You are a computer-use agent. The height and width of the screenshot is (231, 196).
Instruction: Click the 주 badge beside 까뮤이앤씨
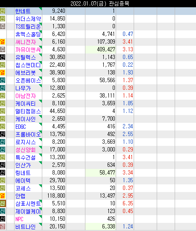pyautogui.click(x=3, y=50)
